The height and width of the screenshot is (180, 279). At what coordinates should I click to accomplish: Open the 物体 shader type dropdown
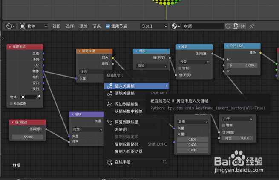33,26
